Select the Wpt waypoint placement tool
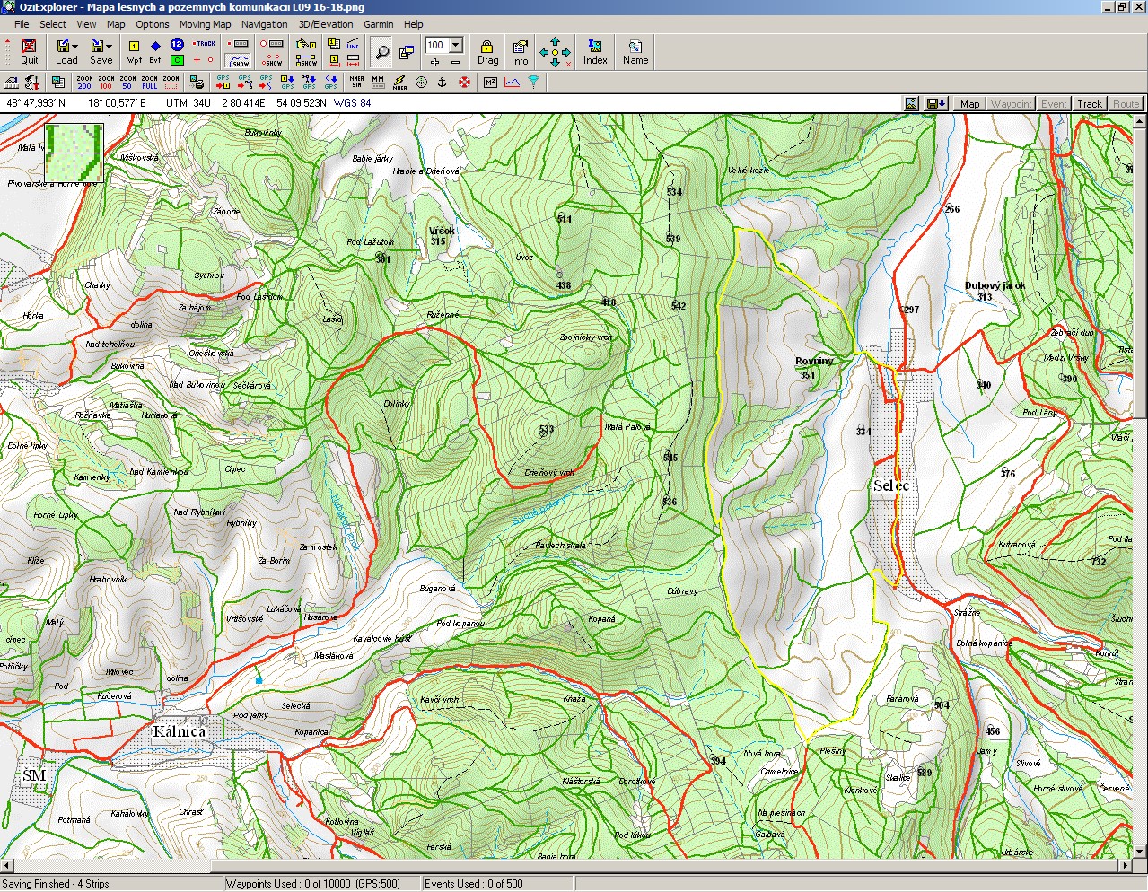This screenshot has height=892, width=1148. coord(134,51)
